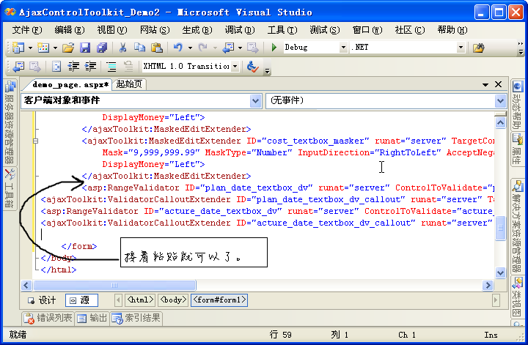Open the 客户端对象和事件 dropdown
Viewport: 528px width, 345px height.
tap(256, 100)
